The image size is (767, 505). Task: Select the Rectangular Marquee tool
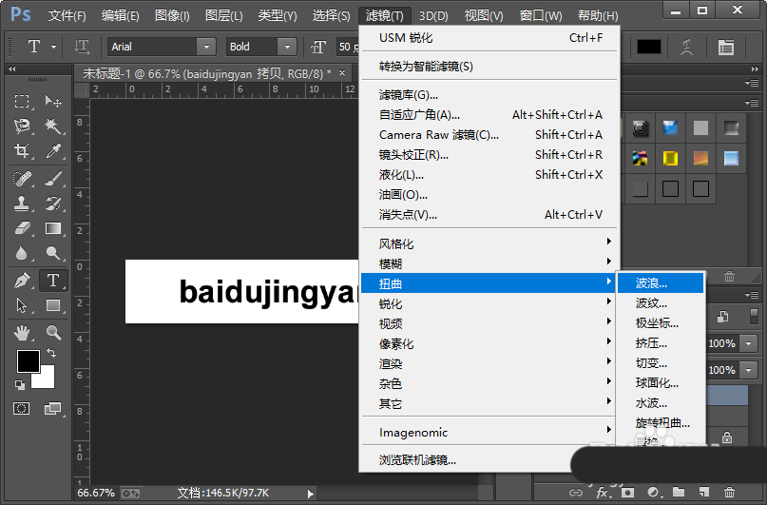pyautogui.click(x=22, y=102)
